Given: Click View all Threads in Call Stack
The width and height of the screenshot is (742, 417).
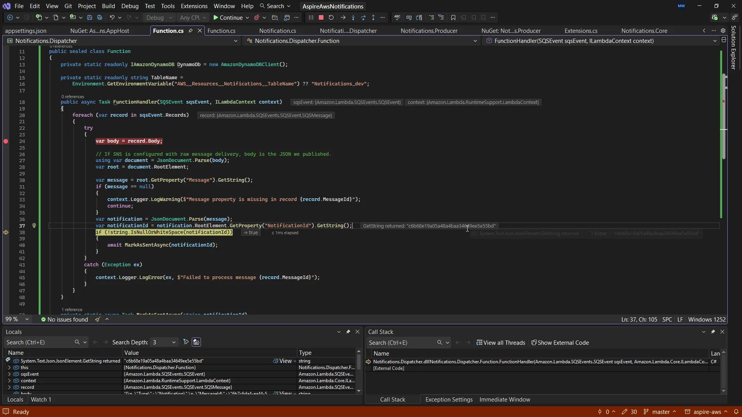Looking at the screenshot, I should (x=501, y=343).
